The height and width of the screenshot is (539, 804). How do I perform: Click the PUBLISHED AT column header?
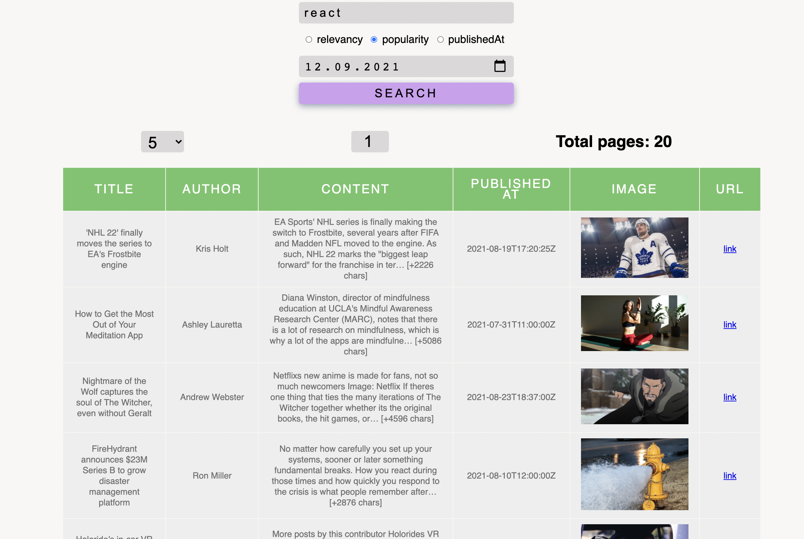511,189
